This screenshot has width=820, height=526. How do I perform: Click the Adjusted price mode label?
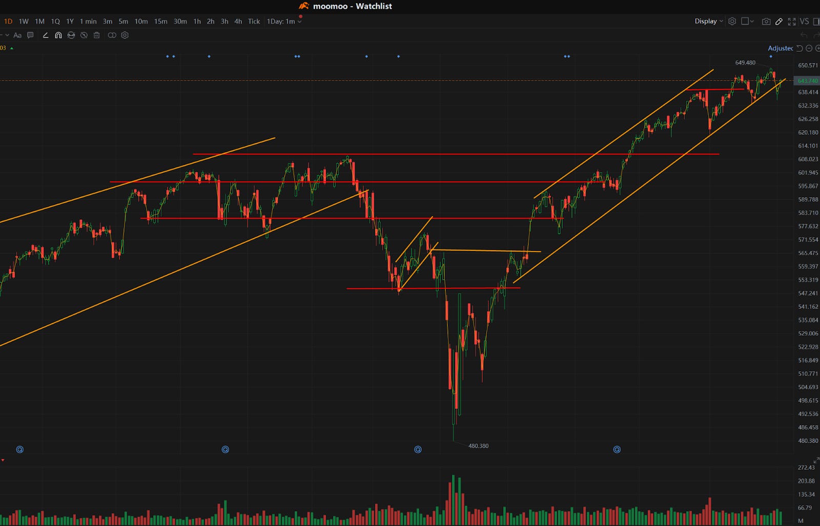pos(780,48)
